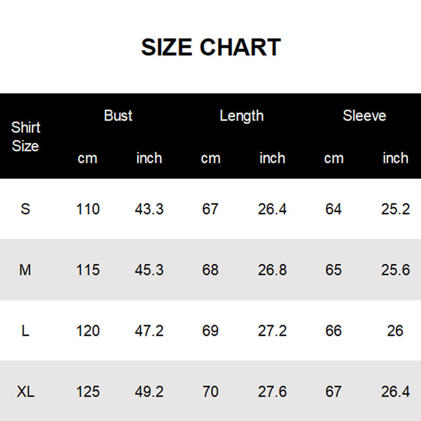Image resolution: width=421 pixels, height=421 pixels.
Task: Click the 26.8 length inch value
Action: 272,270
